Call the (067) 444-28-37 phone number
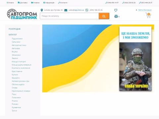The width and height of the screenshot is (159, 119). coord(146,3)
